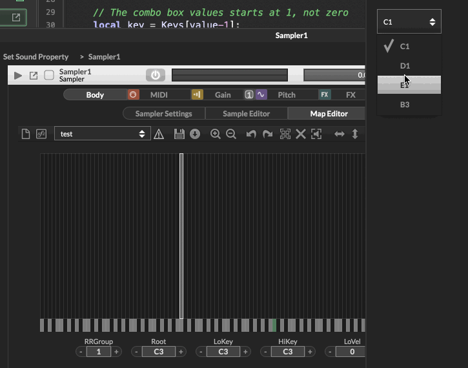
Task: Click the yellow Gain bars icon
Action: (198, 95)
